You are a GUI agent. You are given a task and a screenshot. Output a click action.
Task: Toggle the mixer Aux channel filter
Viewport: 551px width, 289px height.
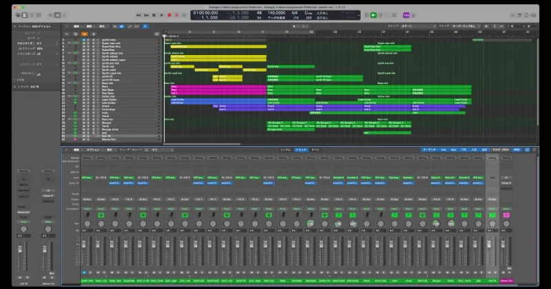coord(454,150)
